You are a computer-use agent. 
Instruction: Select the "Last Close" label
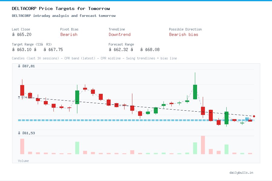point(21,29)
